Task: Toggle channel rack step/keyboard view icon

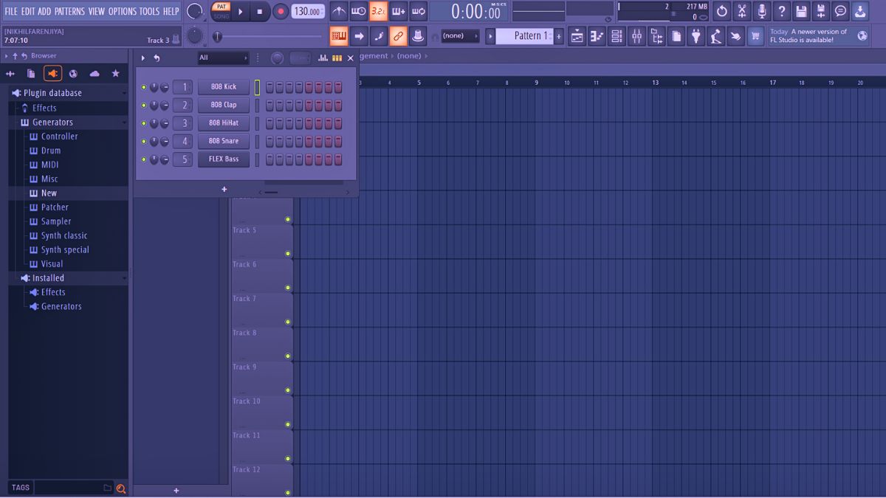Action: (x=337, y=58)
